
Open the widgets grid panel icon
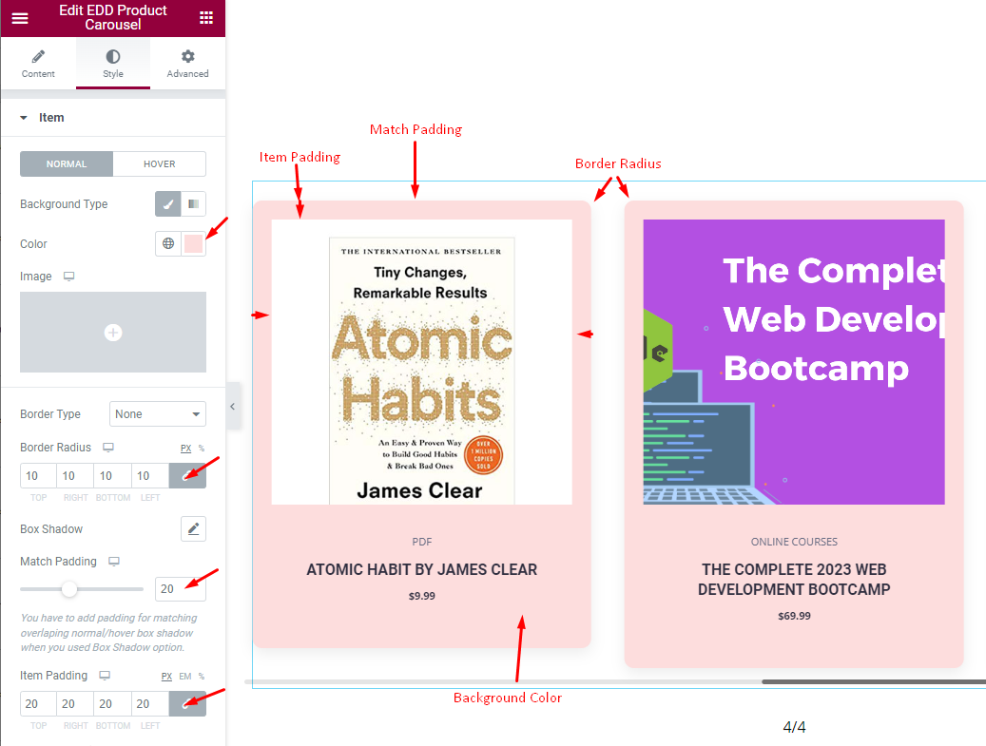pyautogui.click(x=206, y=17)
